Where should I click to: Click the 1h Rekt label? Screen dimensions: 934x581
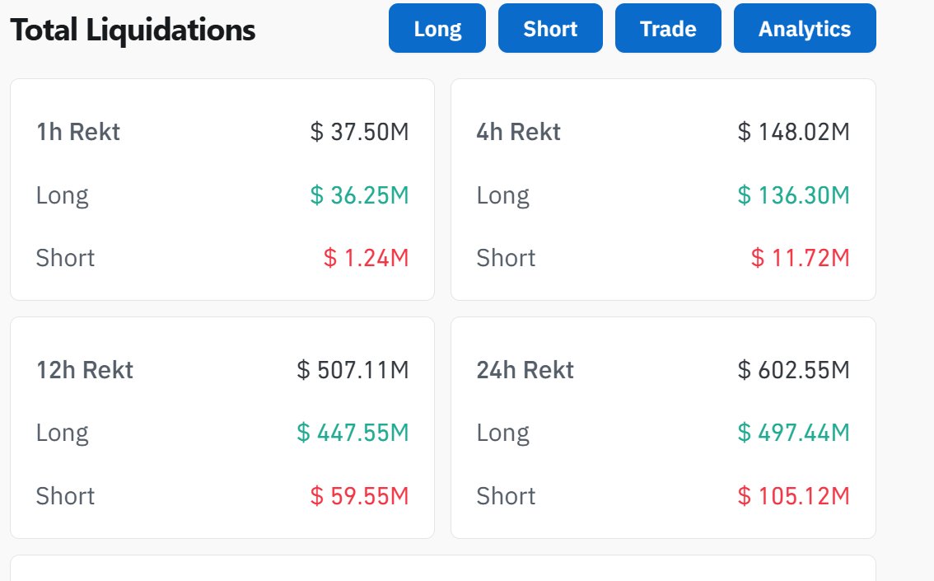(78, 132)
